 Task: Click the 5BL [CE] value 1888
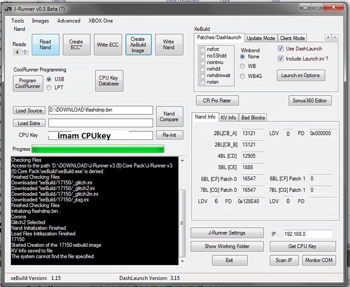click(x=252, y=168)
